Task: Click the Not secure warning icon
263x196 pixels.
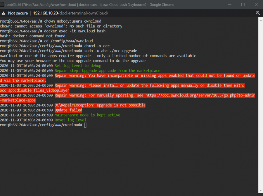Action: tap(3, 13)
